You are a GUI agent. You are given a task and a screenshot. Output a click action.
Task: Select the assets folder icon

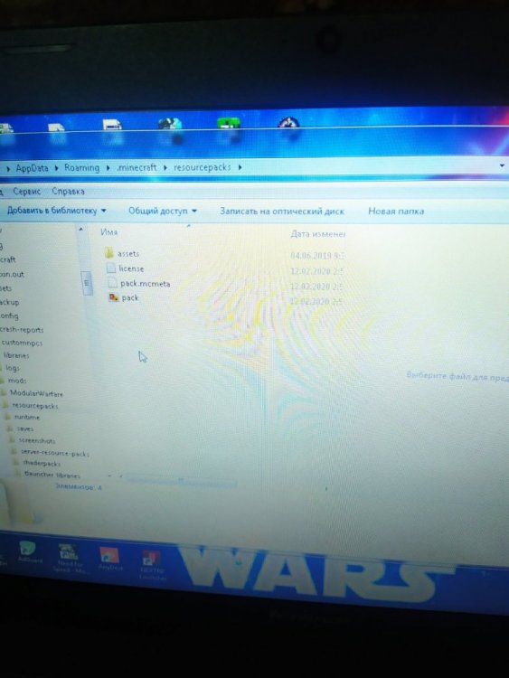click(109, 253)
